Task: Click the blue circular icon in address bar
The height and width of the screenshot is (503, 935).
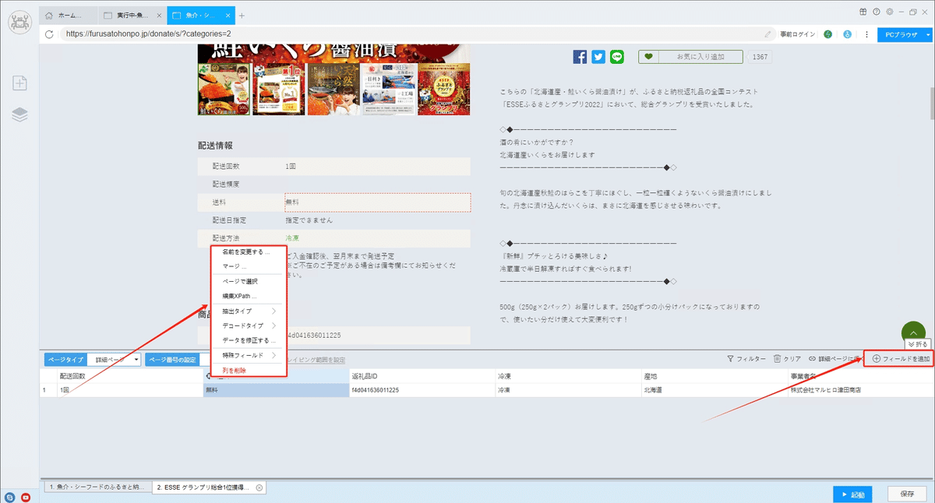Action: coord(846,34)
